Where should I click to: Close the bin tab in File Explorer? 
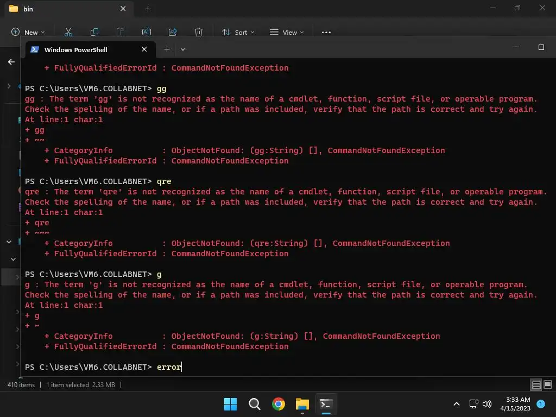[x=123, y=9]
